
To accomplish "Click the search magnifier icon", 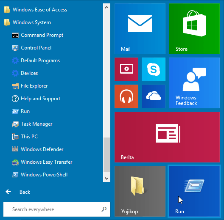I will point(104,209).
